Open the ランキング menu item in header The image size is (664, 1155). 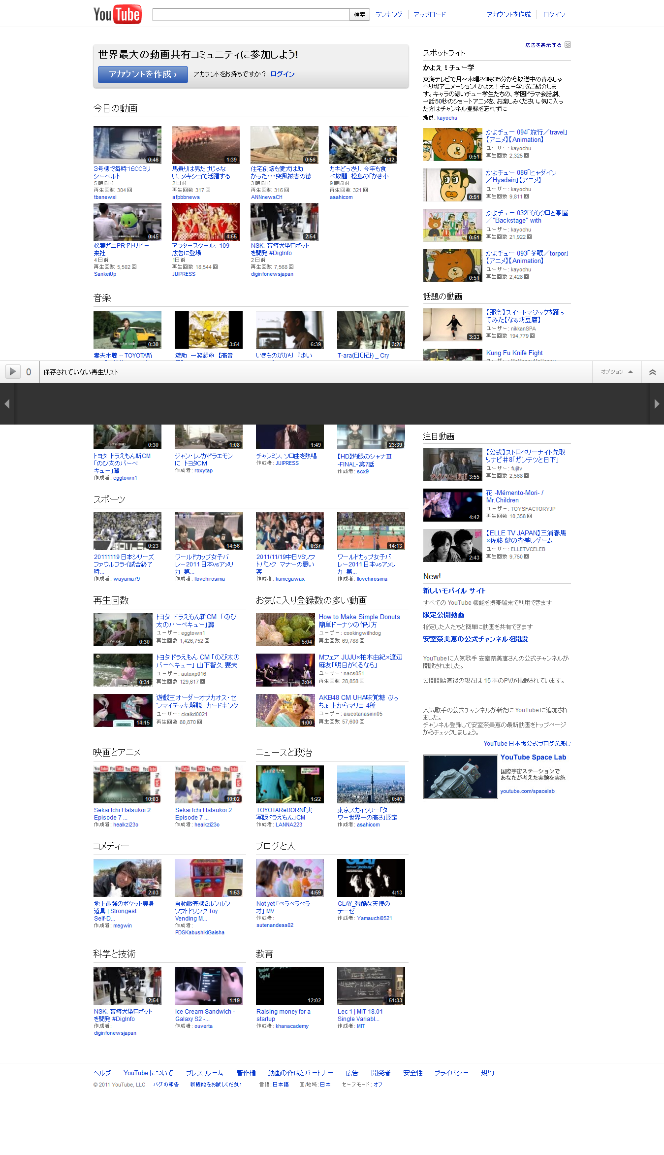[x=388, y=15]
